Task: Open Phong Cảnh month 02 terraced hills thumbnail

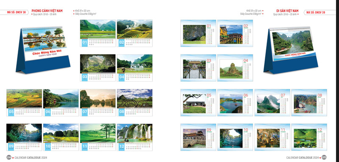Action: point(135,33)
